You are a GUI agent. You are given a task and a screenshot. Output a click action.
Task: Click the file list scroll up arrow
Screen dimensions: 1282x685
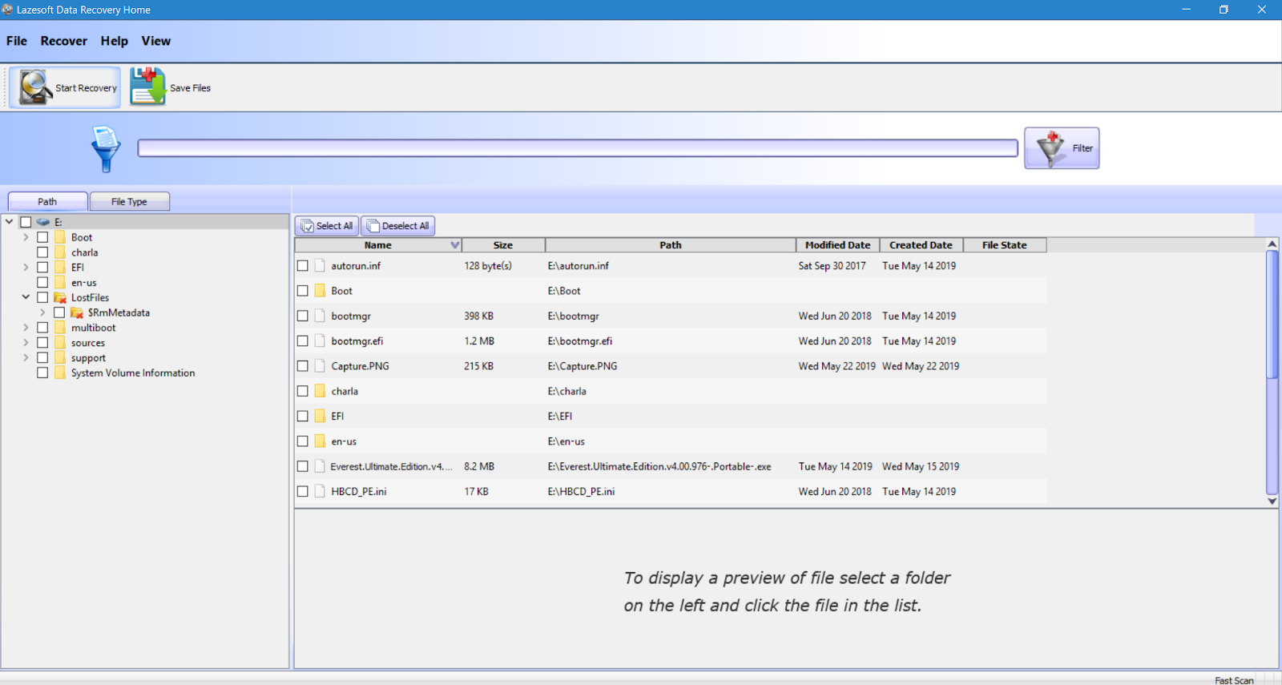point(1272,244)
